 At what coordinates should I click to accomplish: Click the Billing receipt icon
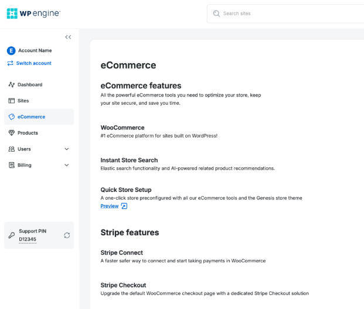[x=11, y=165]
